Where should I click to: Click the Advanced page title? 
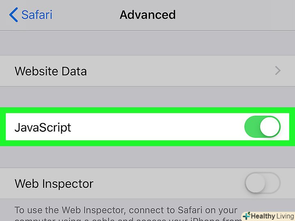[x=147, y=15]
